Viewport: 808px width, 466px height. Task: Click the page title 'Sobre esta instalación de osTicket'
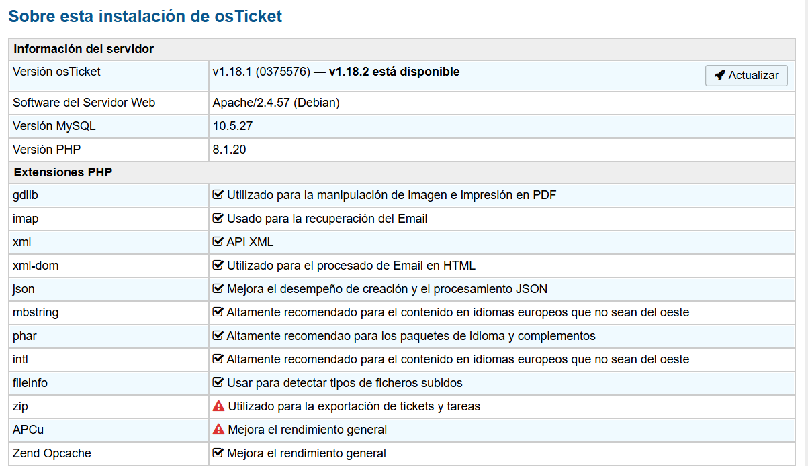(x=145, y=17)
